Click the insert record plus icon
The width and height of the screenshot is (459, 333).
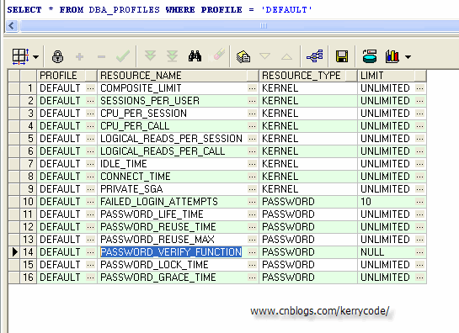(80, 56)
